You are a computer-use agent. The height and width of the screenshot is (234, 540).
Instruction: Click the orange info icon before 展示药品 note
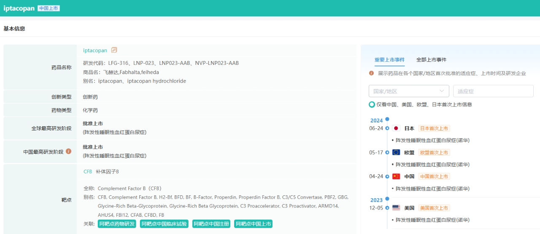[372, 73]
